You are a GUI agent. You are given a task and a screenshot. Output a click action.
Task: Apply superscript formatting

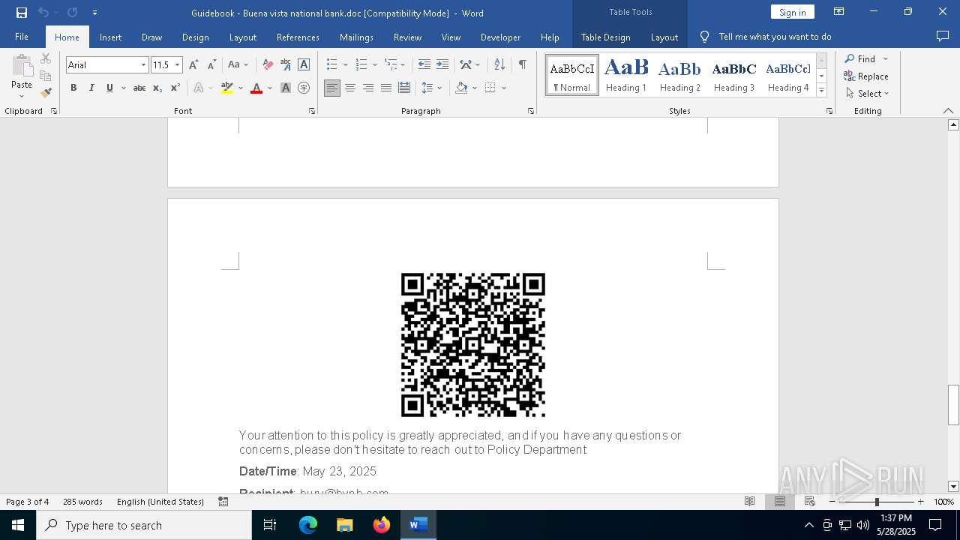[x=175, y=88]
